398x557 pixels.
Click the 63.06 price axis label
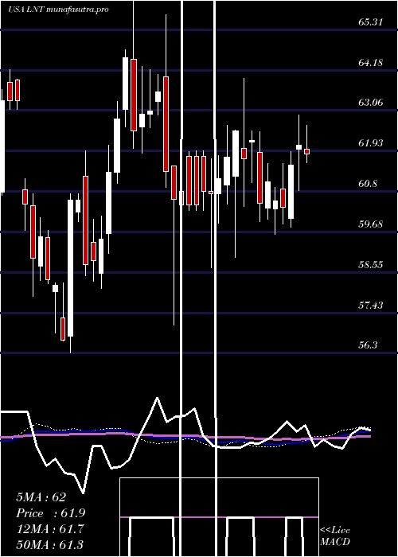371,103
